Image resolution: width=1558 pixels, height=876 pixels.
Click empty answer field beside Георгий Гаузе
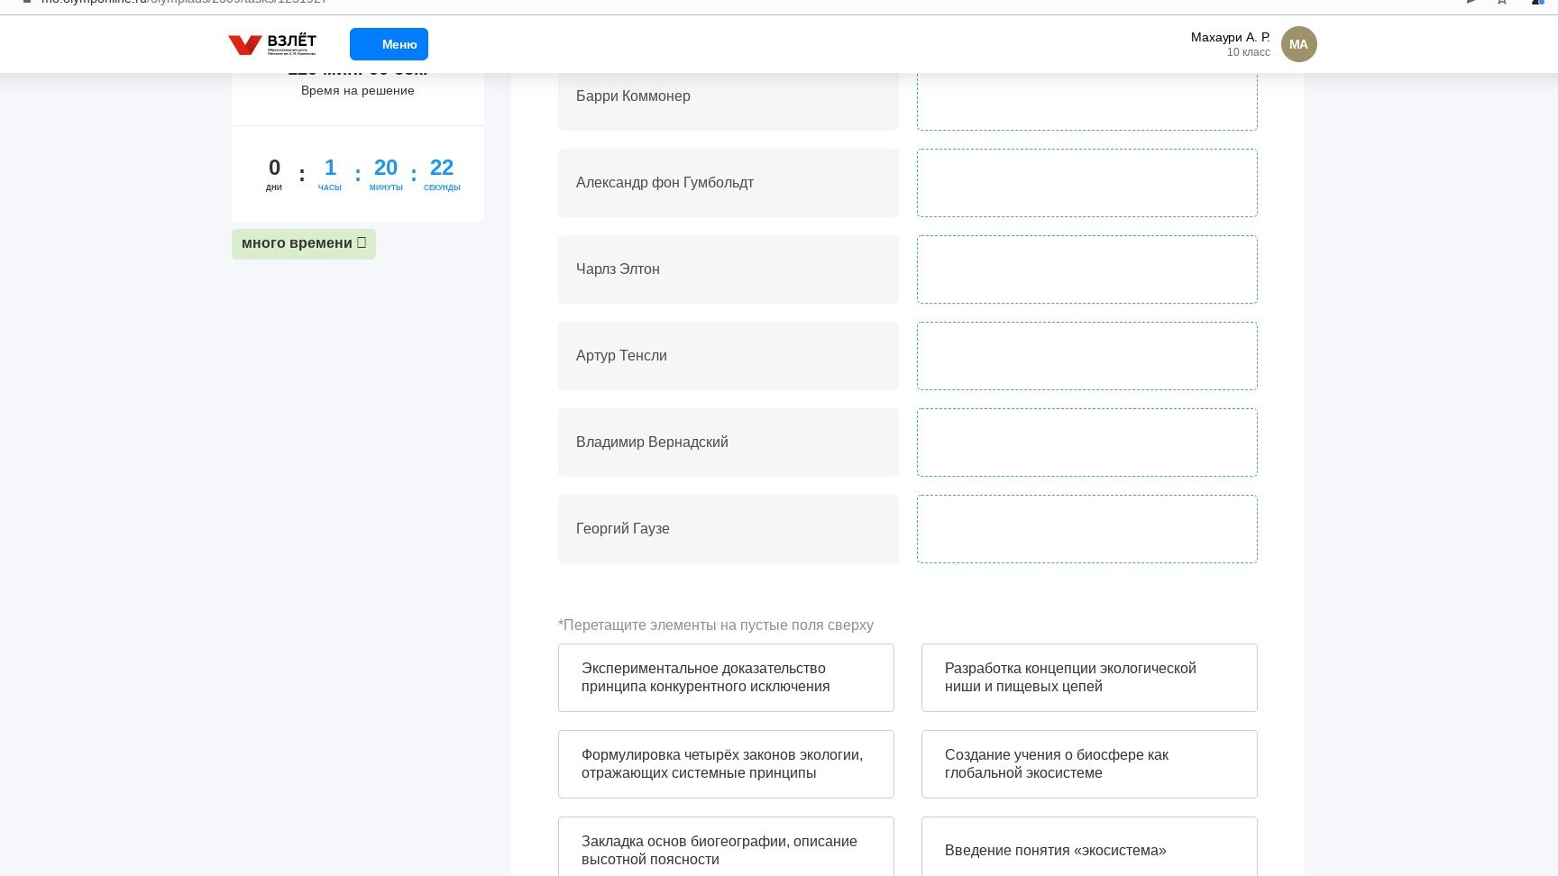coord(1086,529)
